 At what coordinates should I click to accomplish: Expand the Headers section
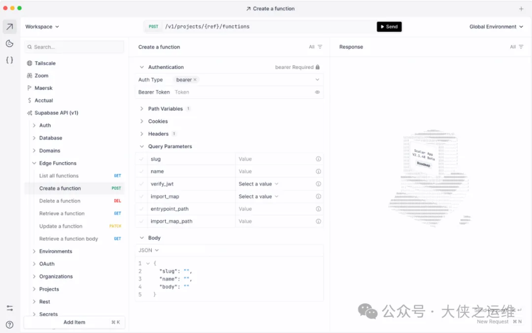pyautogui.click(x=142, y=134)
